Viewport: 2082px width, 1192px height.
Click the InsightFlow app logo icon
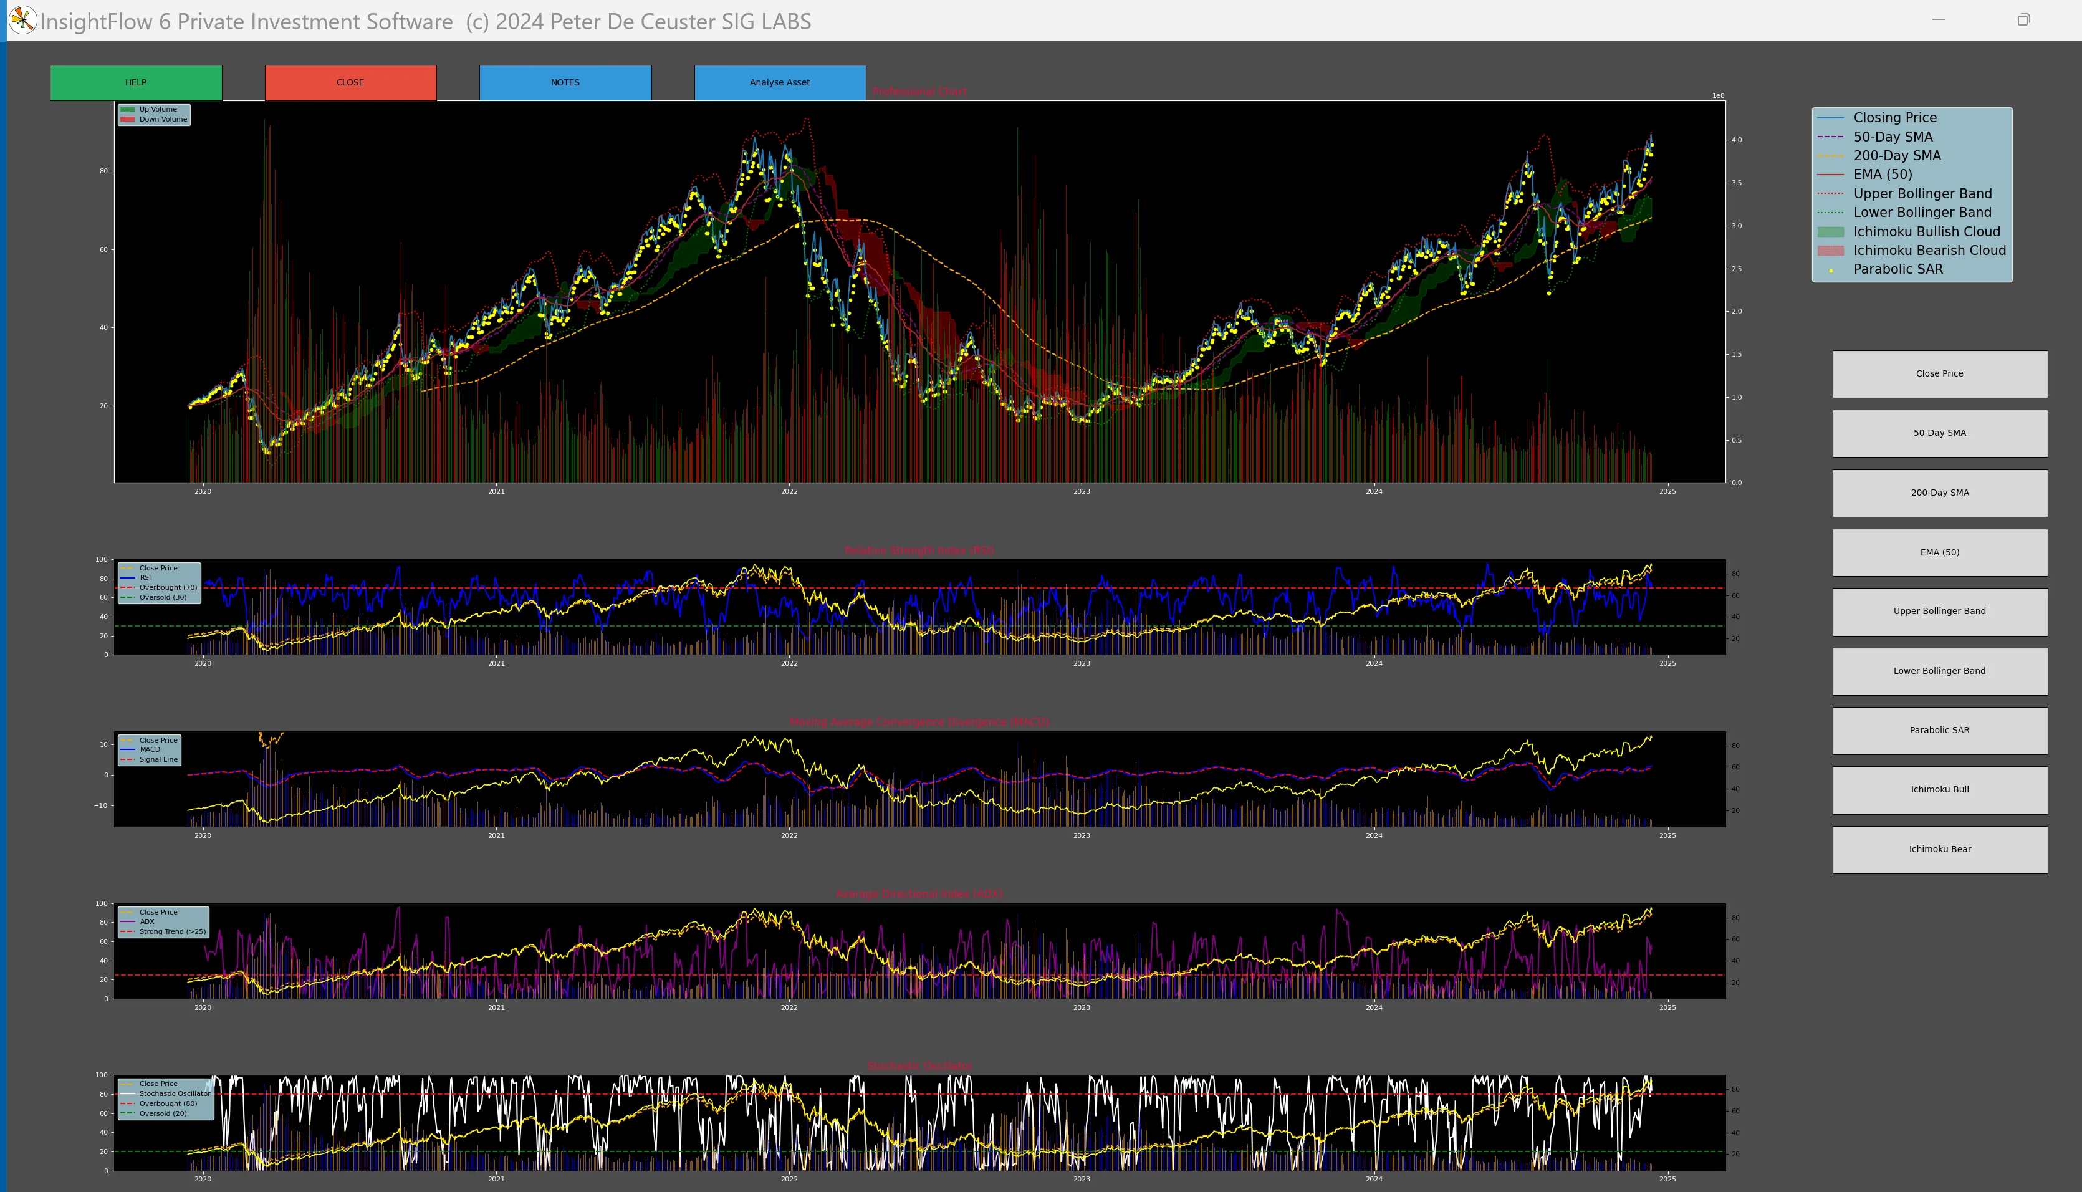(x=22, y=21)
